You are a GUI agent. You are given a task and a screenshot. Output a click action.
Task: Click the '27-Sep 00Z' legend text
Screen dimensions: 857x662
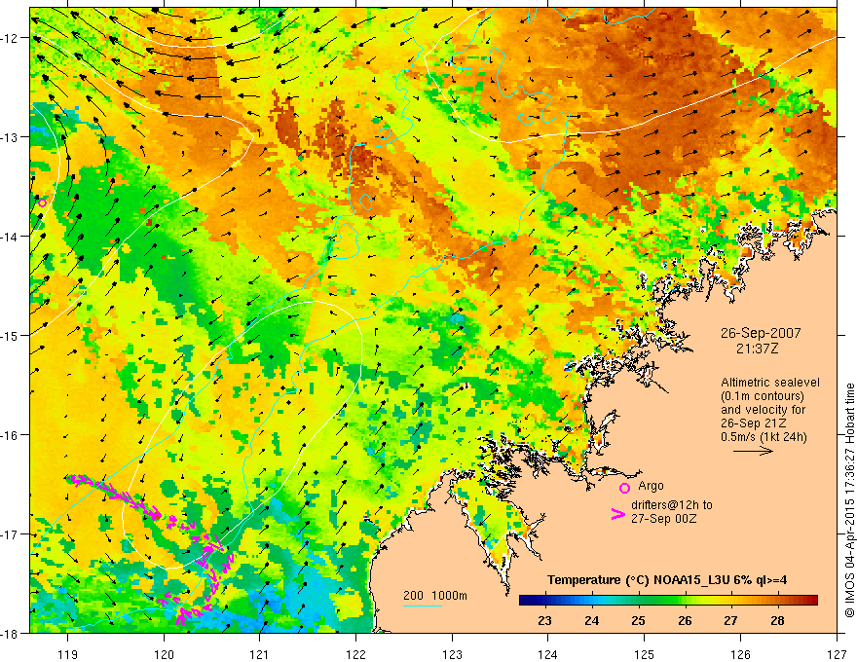(x=663, y=519)
